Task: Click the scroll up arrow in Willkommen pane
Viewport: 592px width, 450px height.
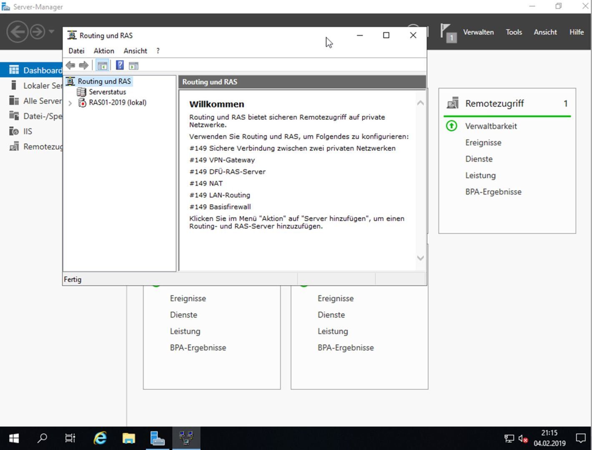Action: click(x=421, y=102)
